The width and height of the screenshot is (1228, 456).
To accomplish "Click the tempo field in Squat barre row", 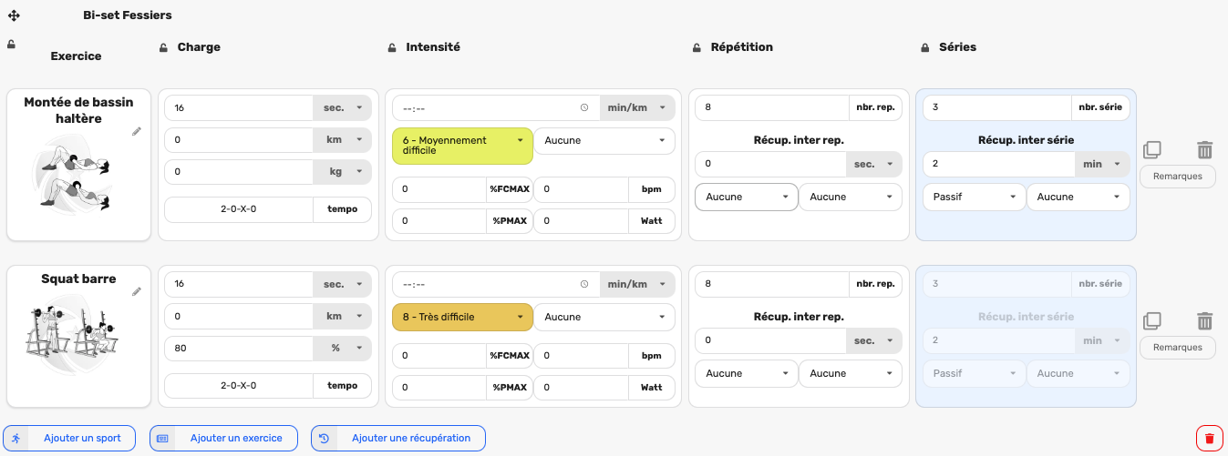I will point(239,386).
